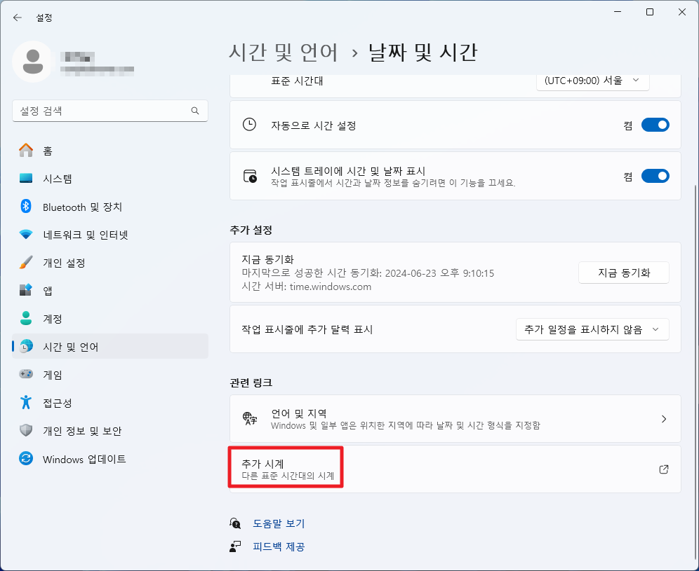Click the 설정 검색 search box
The width and height of the screenshot is (699, 571).
click(x=110, y=111)
